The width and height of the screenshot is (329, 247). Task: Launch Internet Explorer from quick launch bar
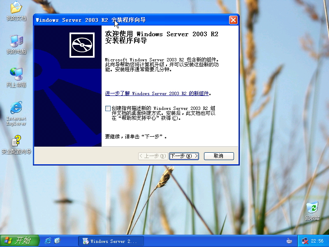tap(48, 241)
